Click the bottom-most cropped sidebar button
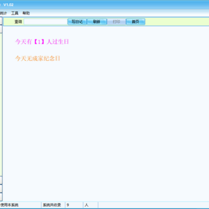 coord(1,197)
